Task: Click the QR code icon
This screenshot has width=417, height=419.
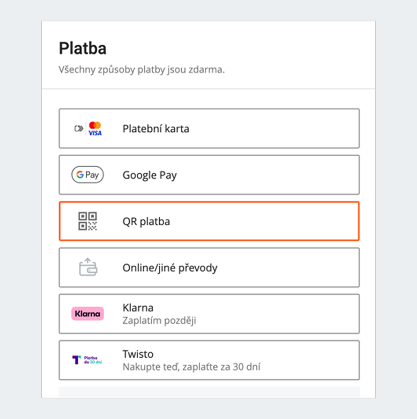Action: [x=87, y=221]
